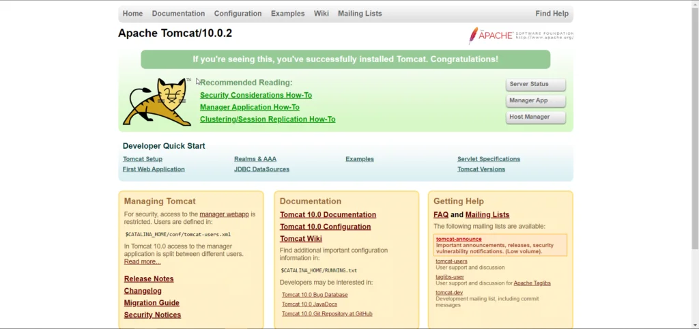Go to Documentation in the top navigation
The height and width of the screenshot is (329, 699).
(x=178, y=14)
